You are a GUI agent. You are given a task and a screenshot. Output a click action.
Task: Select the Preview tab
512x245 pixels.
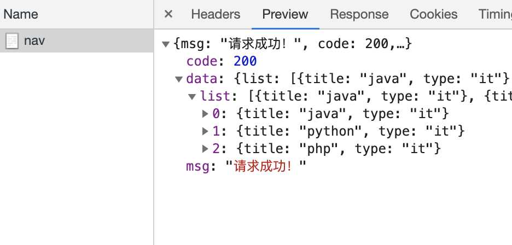tap(285, 14)
